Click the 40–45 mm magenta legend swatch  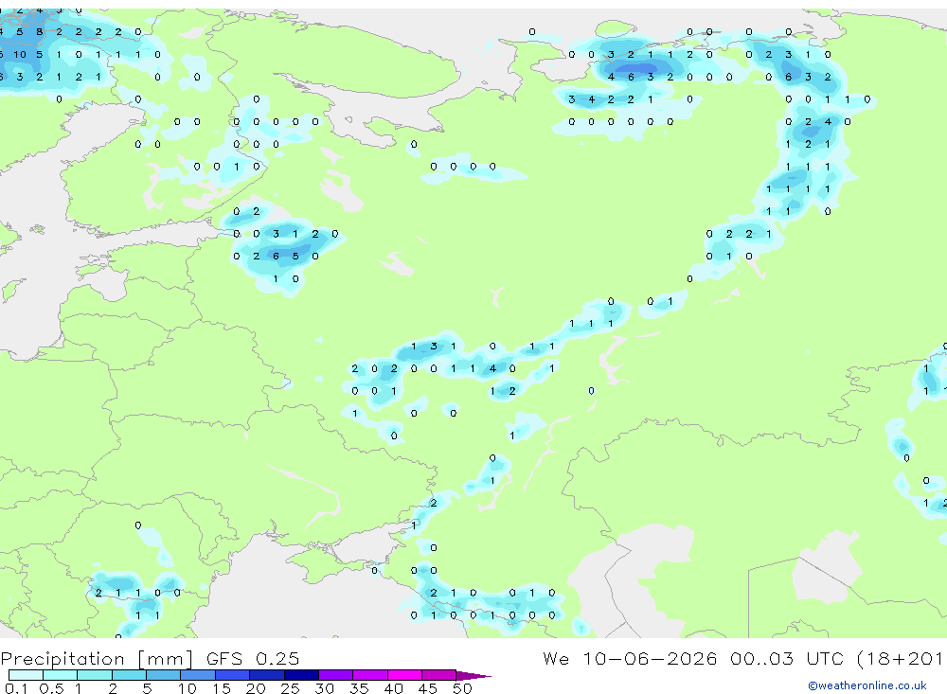pos(404,675)
